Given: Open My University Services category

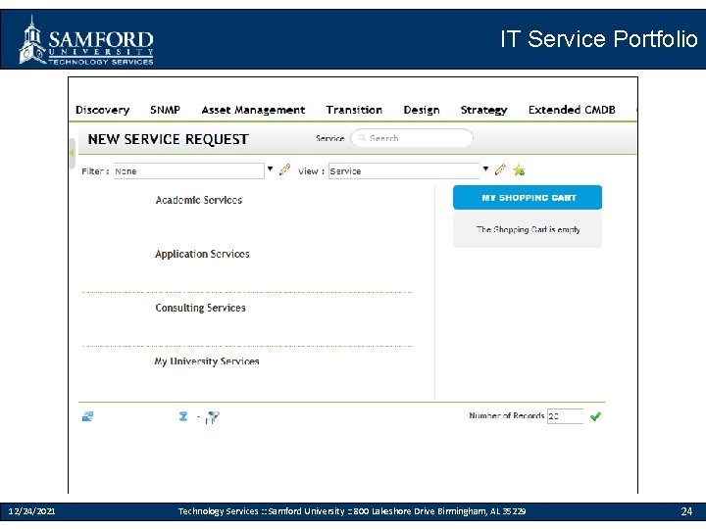Looking at the screenshot, I should [207, 361].
